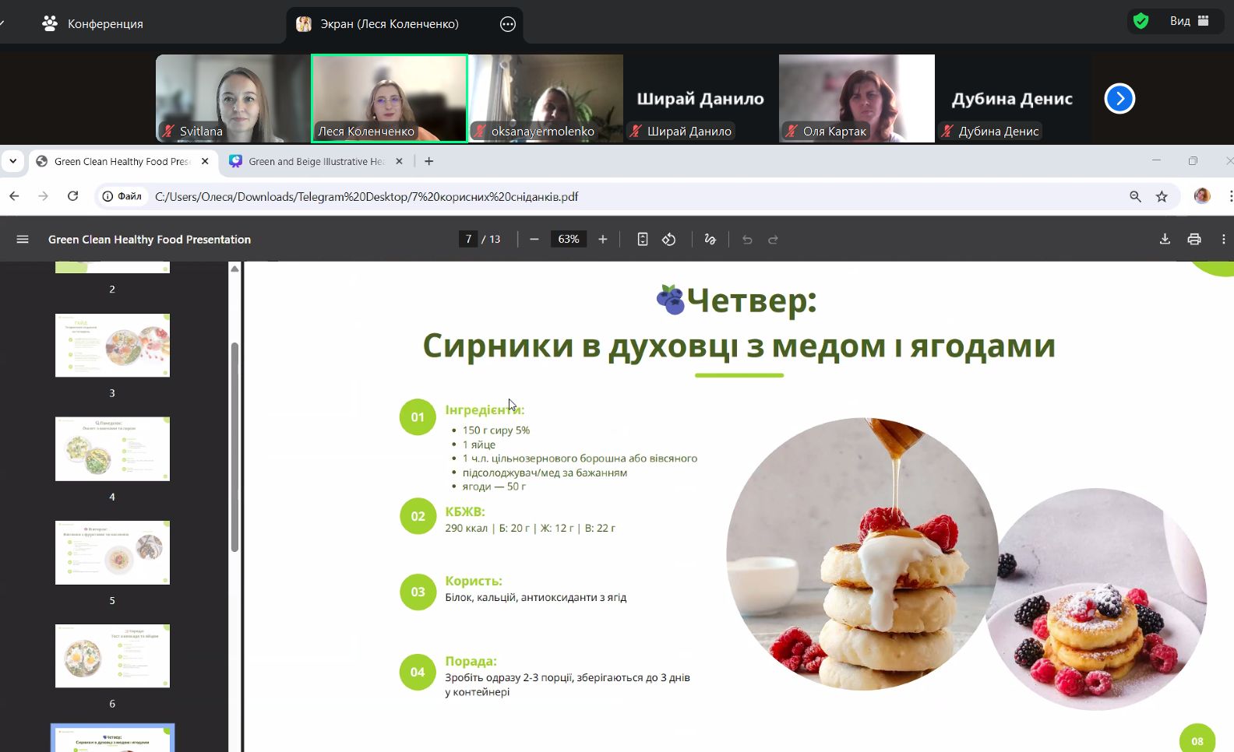The image size is (1234, 752).
Task: Open page 4 thumbnail in sidebar
Action: (x=112, y=449)
